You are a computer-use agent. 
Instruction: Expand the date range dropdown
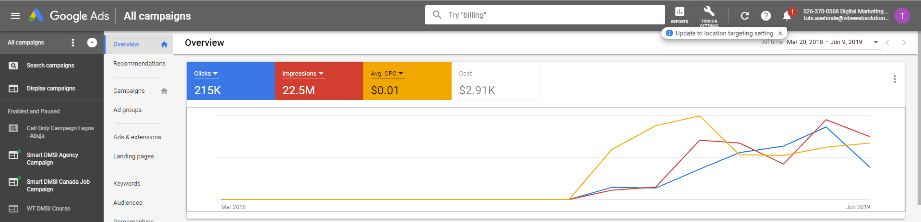pyautogui.click(x=876, y=42)
